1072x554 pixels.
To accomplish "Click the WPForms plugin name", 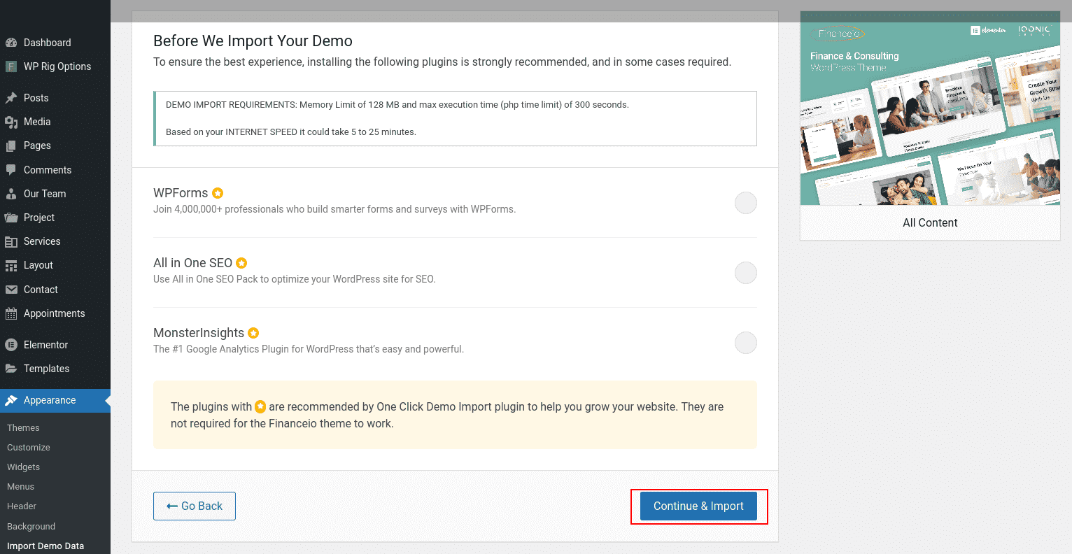I will (x=181, y=193).
